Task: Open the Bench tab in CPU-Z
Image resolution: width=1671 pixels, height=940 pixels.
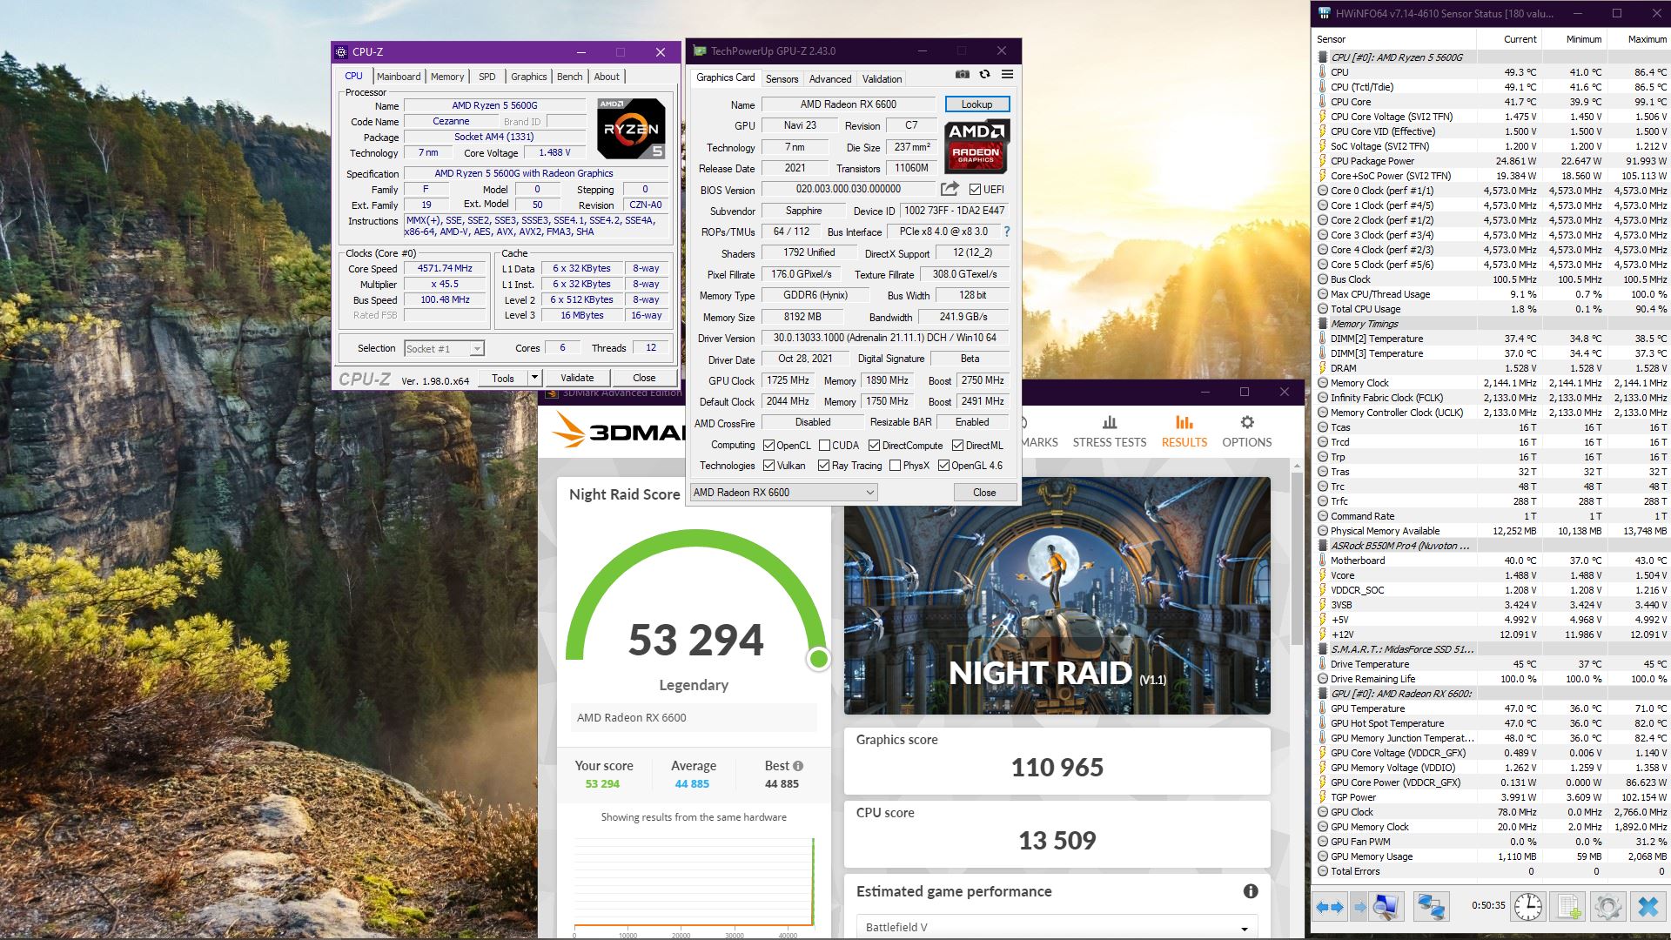Action: coord(569,77)
